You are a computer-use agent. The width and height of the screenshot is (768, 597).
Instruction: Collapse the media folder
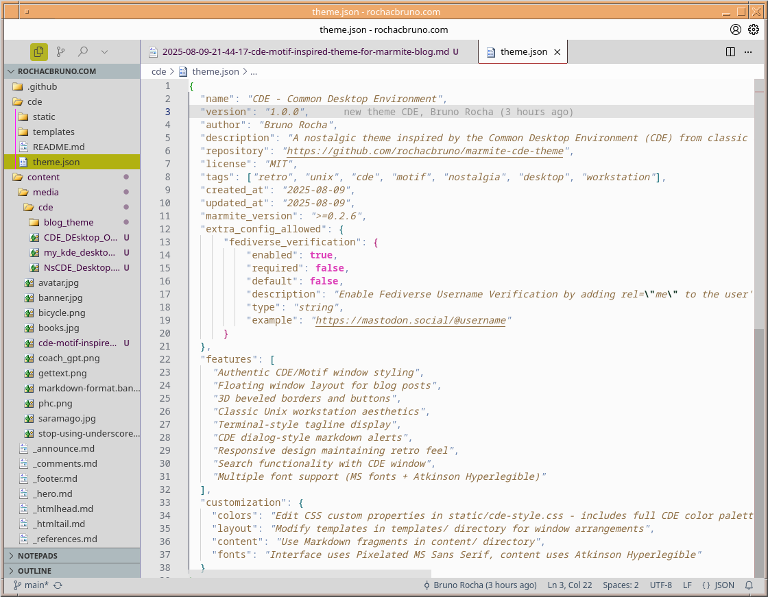pos(72,192)
